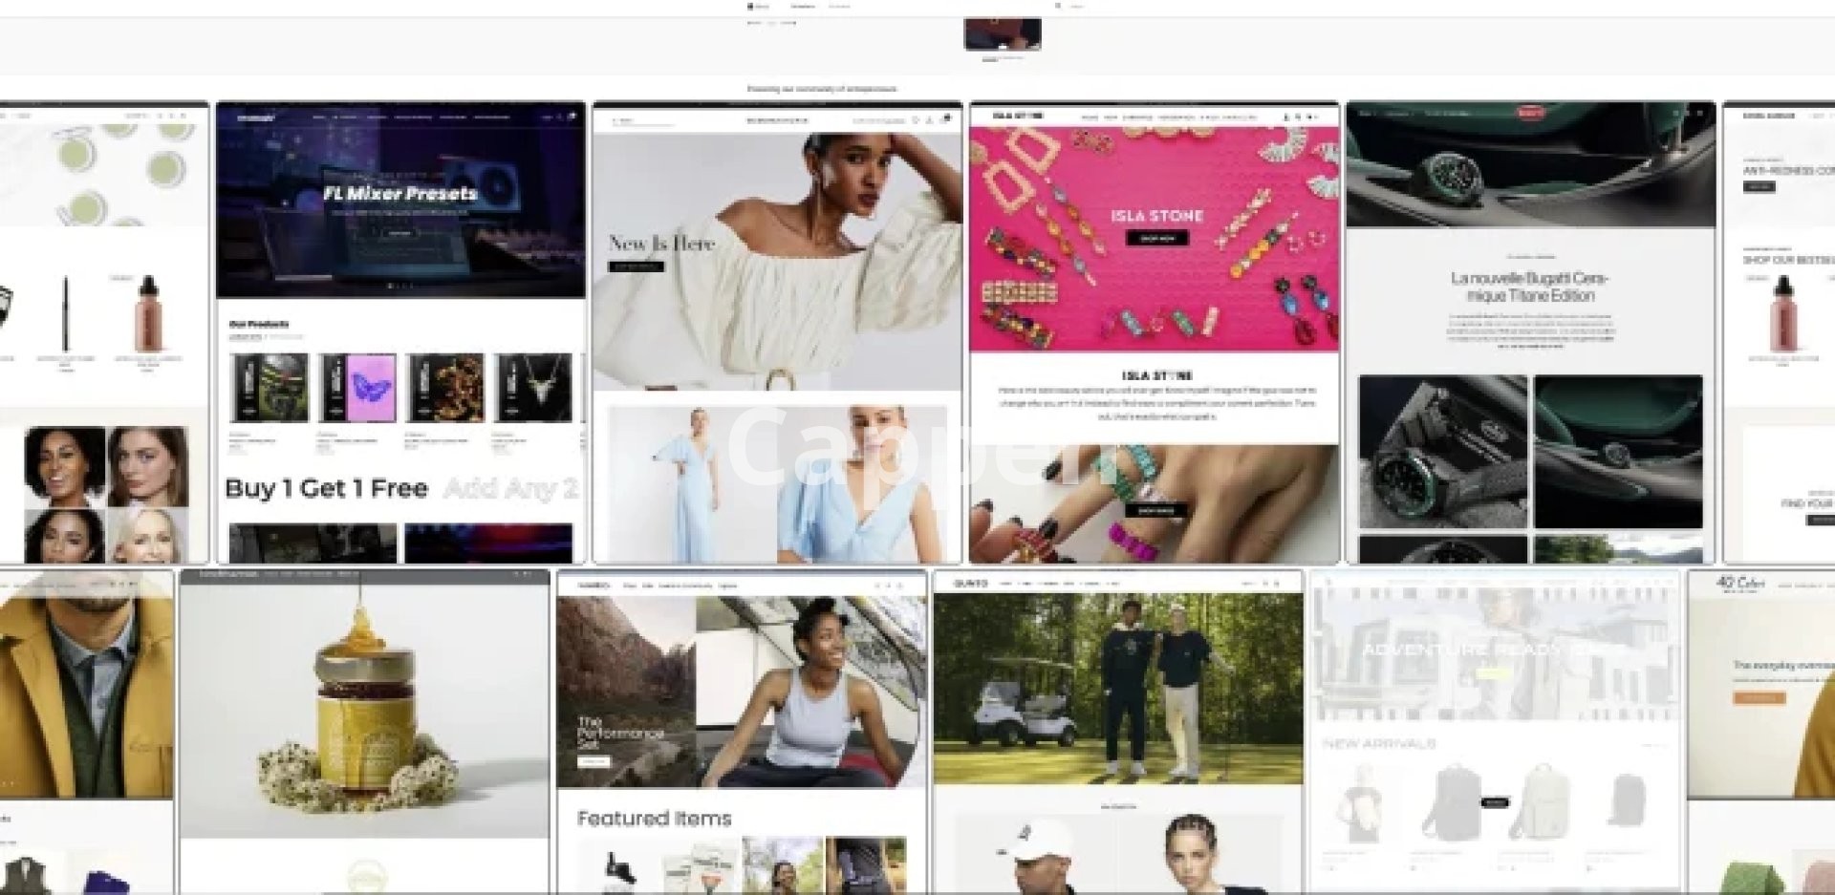The width and height of the screenshot is (1835, 895).
Task: Click the cart icon on FL Mixer Presets site
Action: click(572, 117)
